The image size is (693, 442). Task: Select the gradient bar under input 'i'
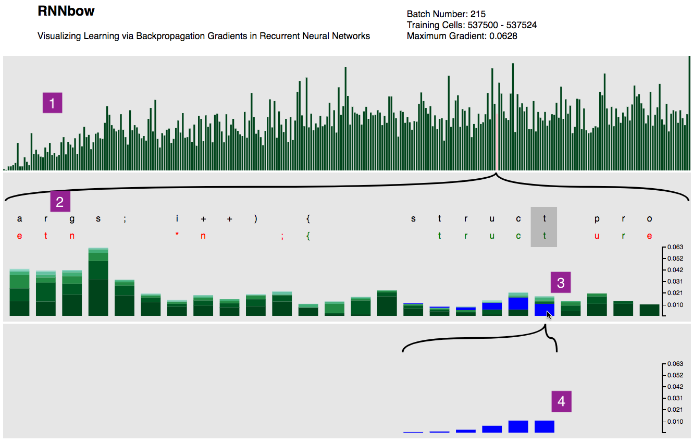point(177,308)
